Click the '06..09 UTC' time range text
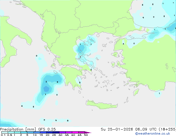176x136 pixels. tap(146, 129)
